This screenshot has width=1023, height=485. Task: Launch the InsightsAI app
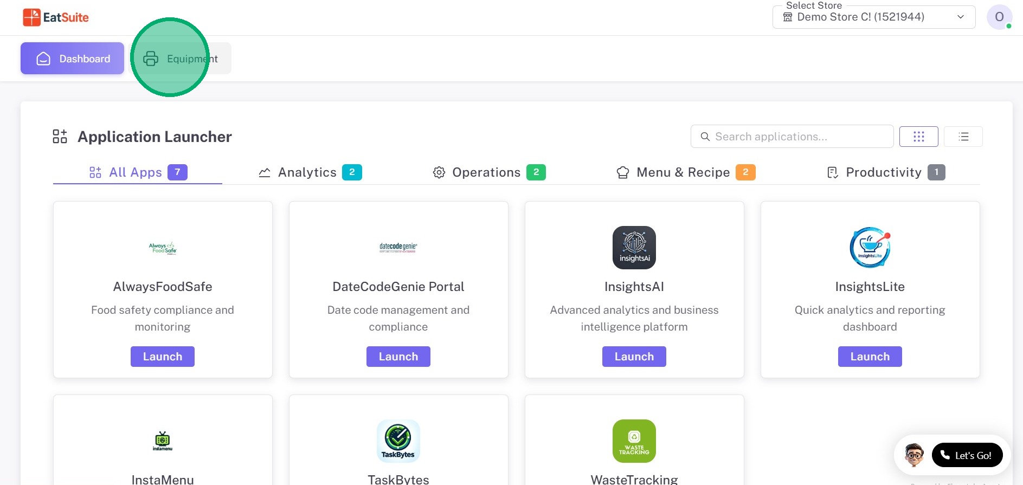[x=634, y=357]
